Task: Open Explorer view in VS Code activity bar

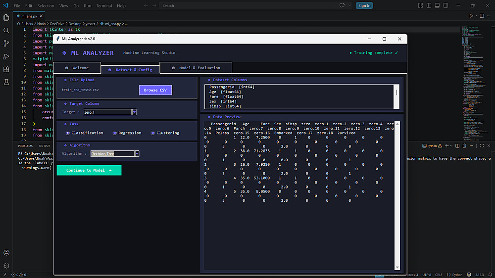Action: click(6, 18)
